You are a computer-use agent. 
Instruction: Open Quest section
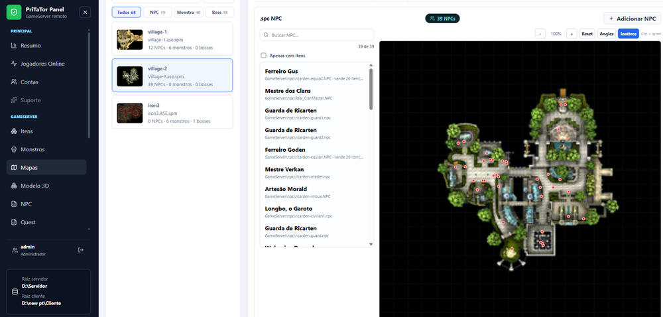click(46, 222)
